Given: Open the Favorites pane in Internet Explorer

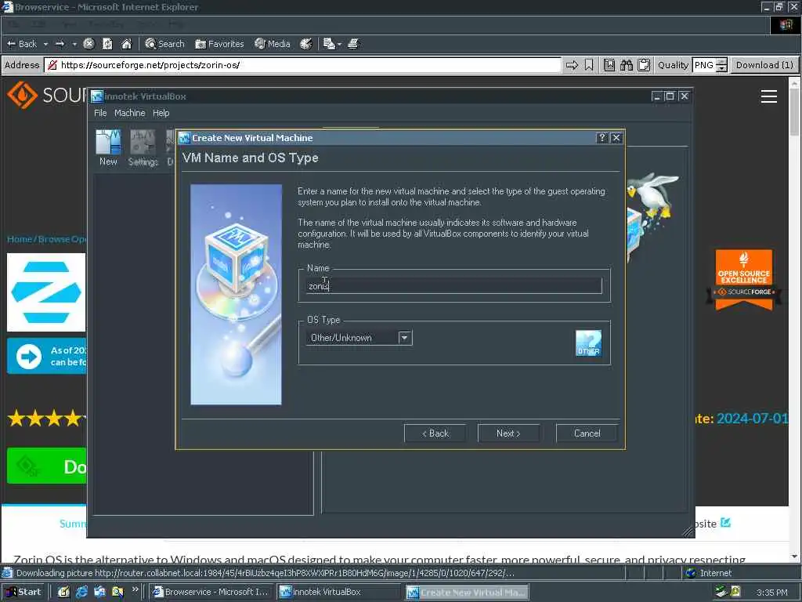Looking at the screenshot, I should [x=219, y=44].
